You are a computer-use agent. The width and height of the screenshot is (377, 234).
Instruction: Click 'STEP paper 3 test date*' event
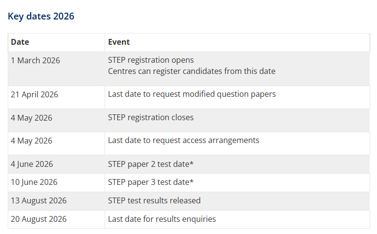point(151,182)
